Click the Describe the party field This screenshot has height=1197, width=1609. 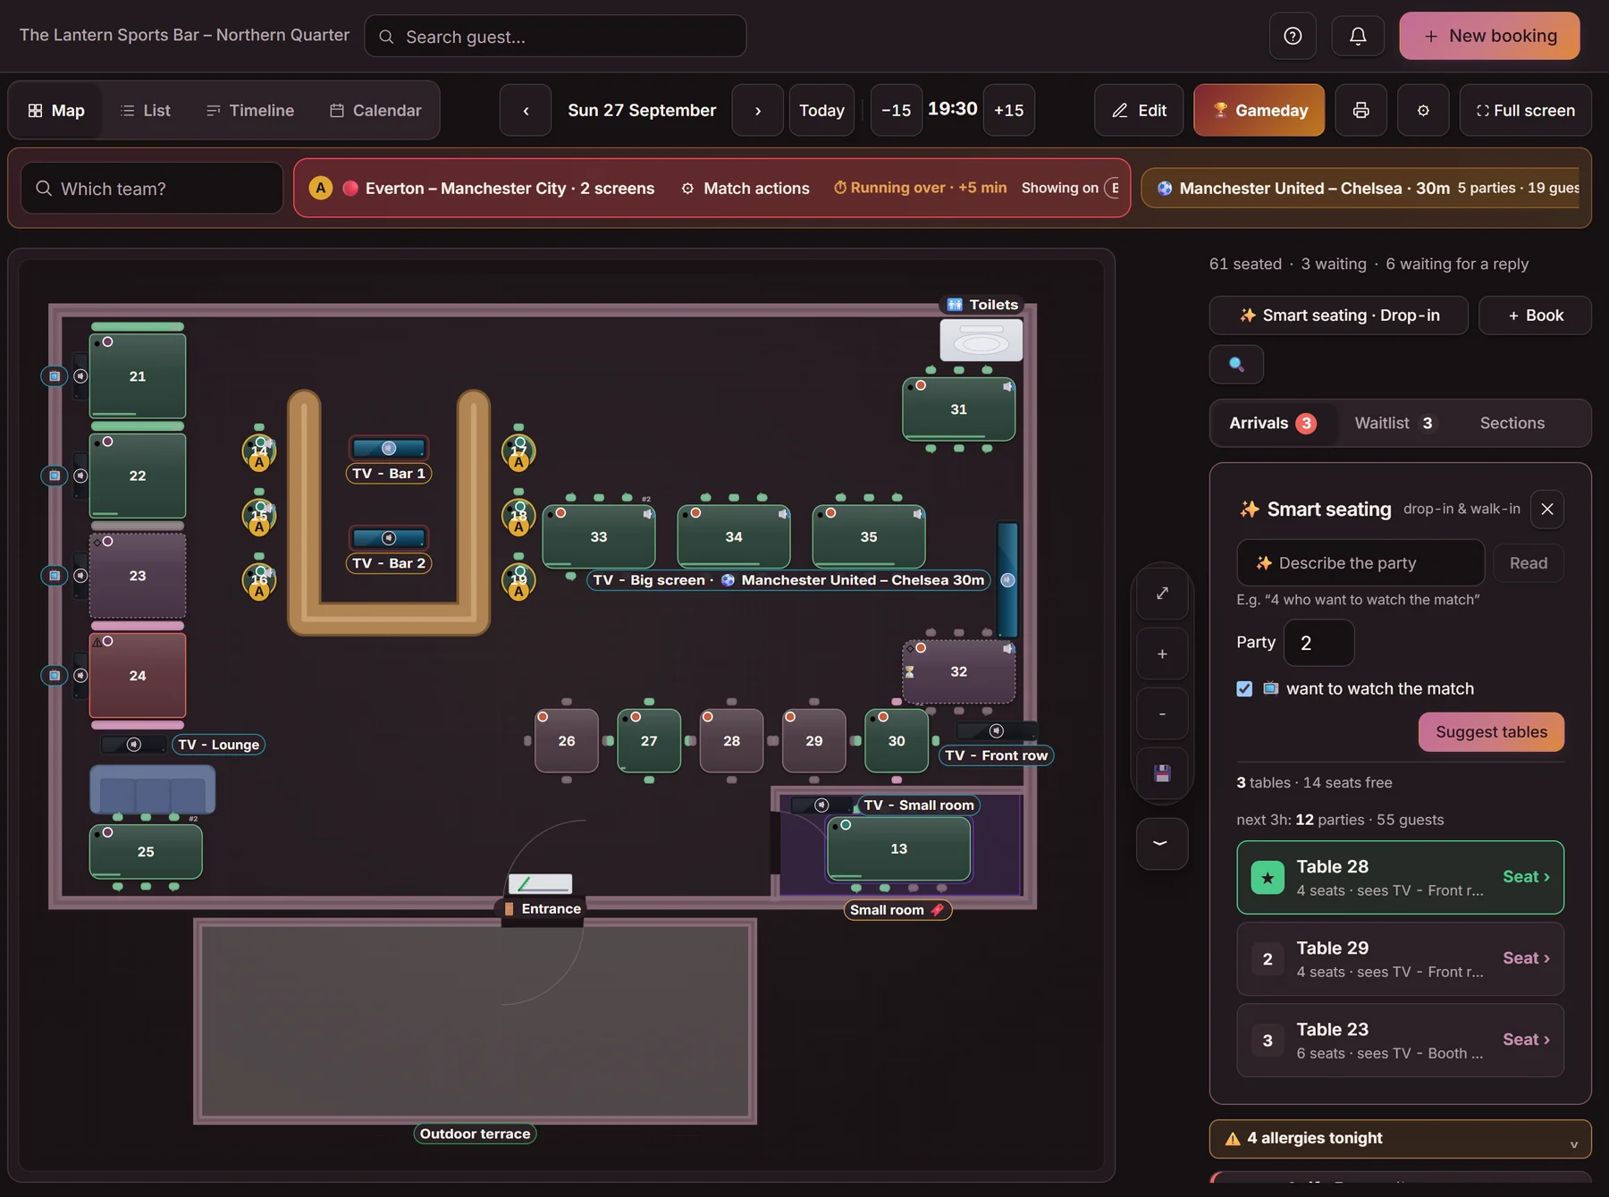[x=1360, y=562]
